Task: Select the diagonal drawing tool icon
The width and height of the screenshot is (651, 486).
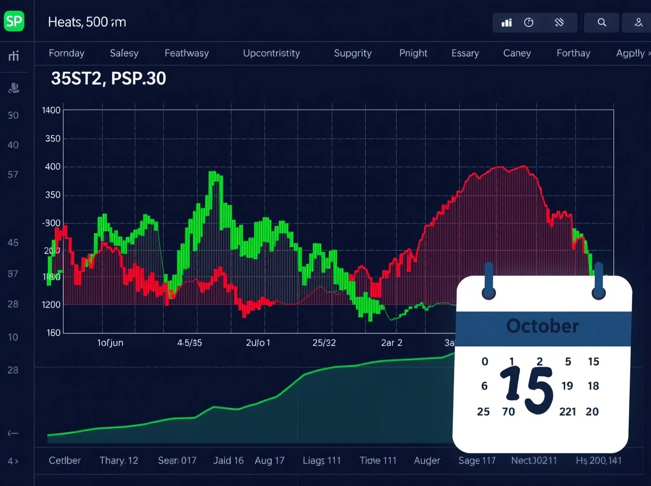Action: tap(559, 23)
